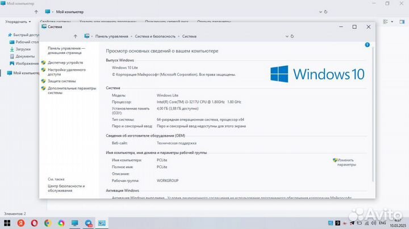Screen dimensions: 409x229
Task: Expand breadcrumb arrow after Панель управления
Action: 131,36
